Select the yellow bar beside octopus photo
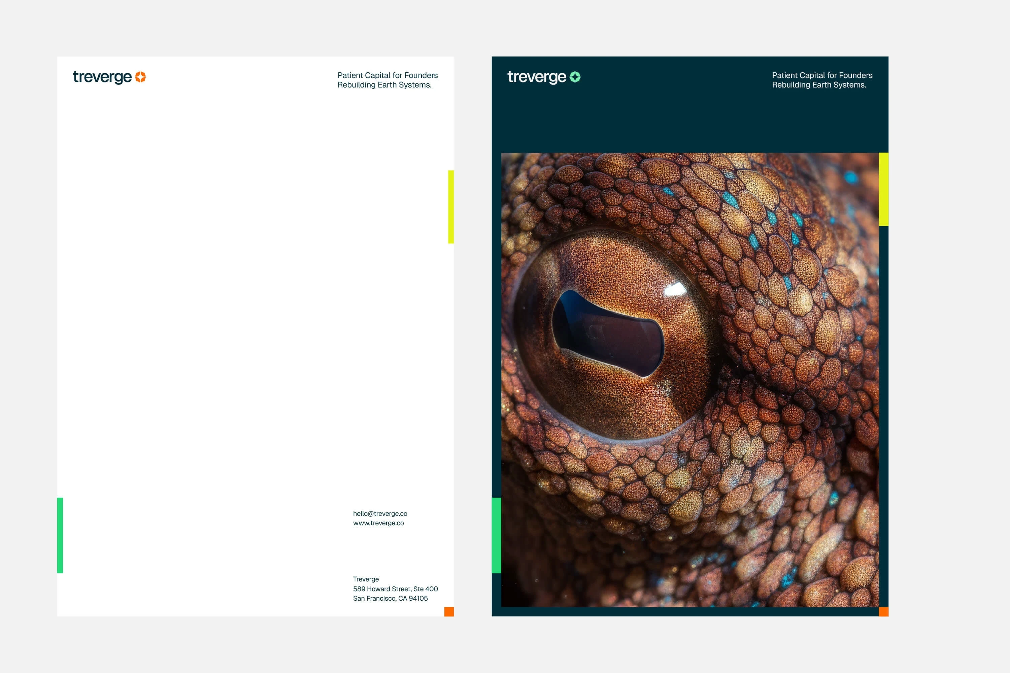1010x673 pixels. click(x=883, y=189)
